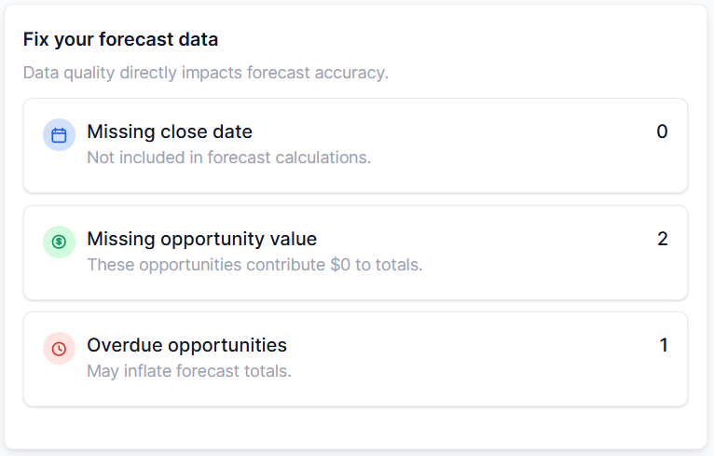Select the Overdue opportunities title

click(x=186, y=345)
